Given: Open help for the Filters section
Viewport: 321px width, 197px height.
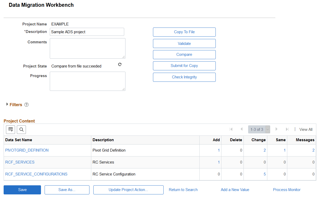Looking at the screenshot, I should click(26, 105).
